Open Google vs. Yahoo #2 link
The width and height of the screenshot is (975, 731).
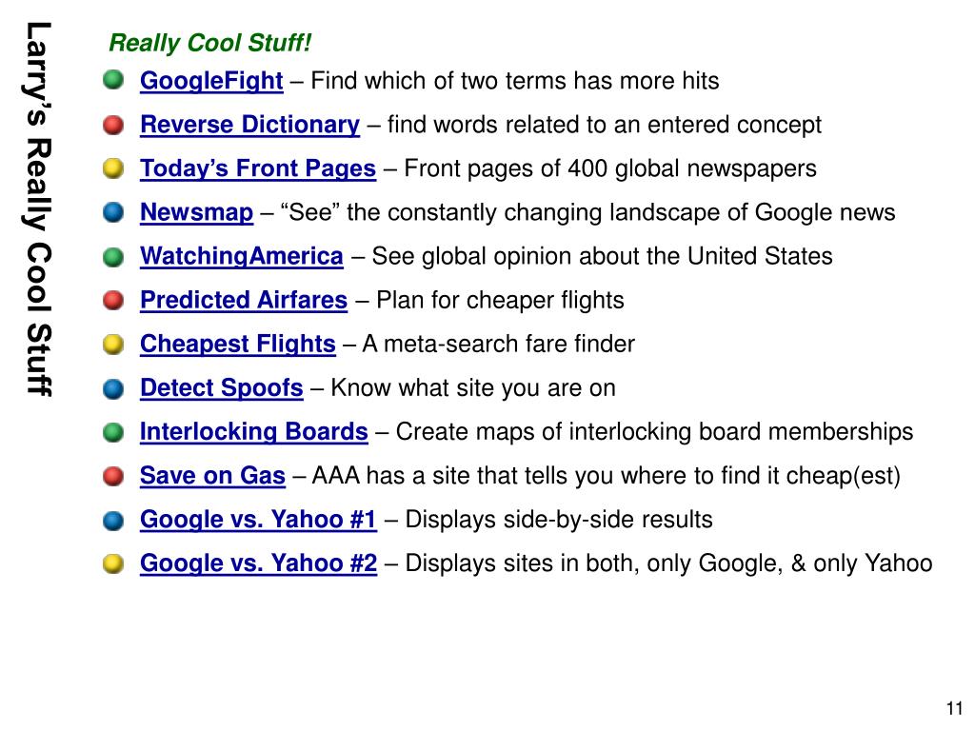click(258, 563)
